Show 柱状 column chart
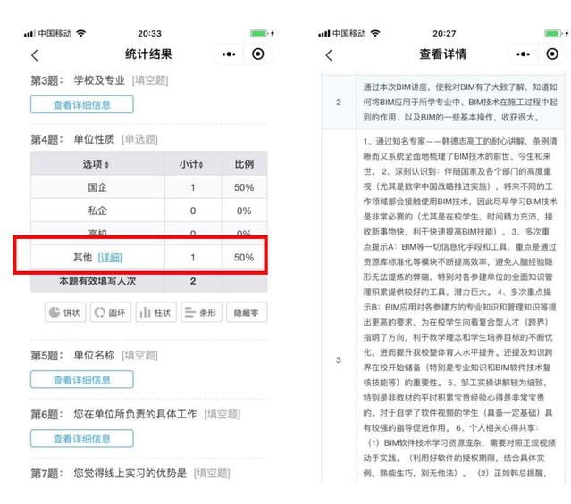The image size is (571, 504). [155, 313]
